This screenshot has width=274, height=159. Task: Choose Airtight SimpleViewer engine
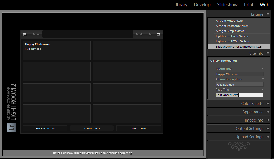pyautogui.click(x=239, y=31)
